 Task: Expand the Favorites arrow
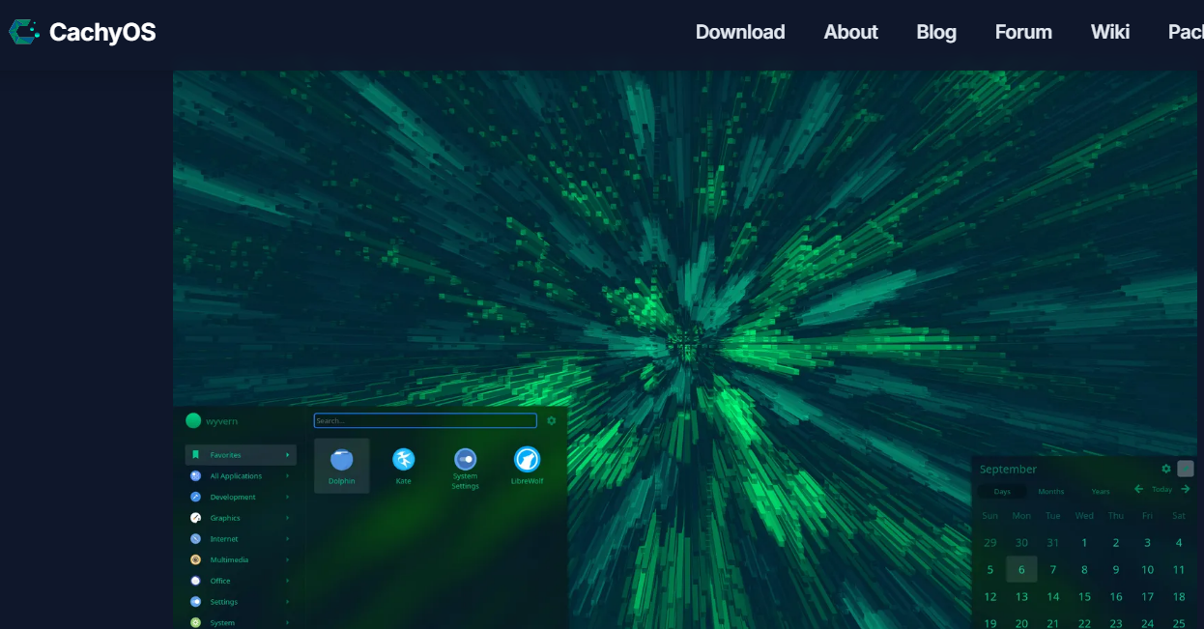pyautogui.click(x=287, y=455)
